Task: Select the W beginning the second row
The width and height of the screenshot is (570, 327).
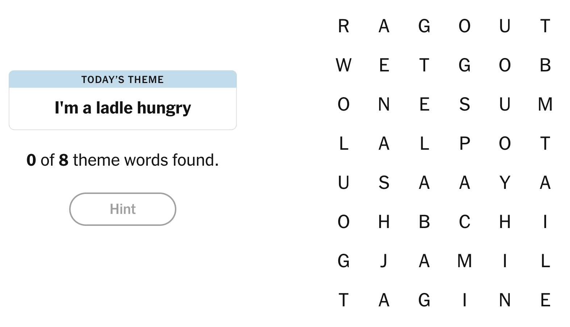Action: 344,66
